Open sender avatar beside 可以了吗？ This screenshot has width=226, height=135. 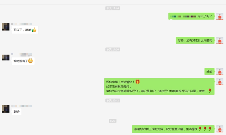pos(220,16)
